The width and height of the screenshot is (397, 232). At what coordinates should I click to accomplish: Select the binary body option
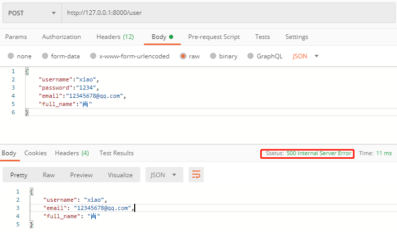click(213, 56)
